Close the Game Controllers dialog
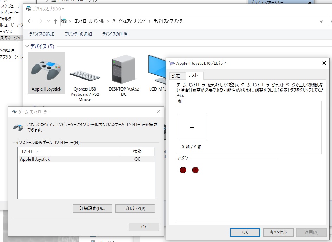The image size is (332, 242). (158, 112)
